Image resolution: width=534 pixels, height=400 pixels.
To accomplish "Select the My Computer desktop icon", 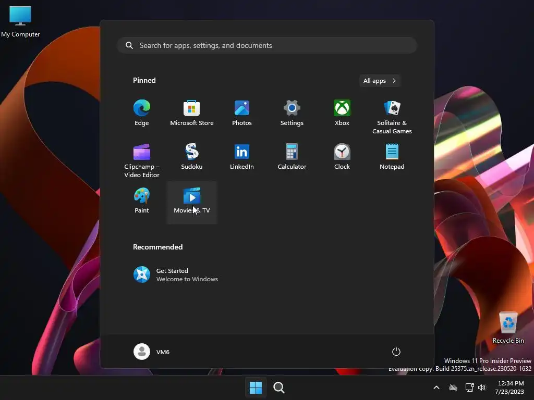I will click(20, 22).
